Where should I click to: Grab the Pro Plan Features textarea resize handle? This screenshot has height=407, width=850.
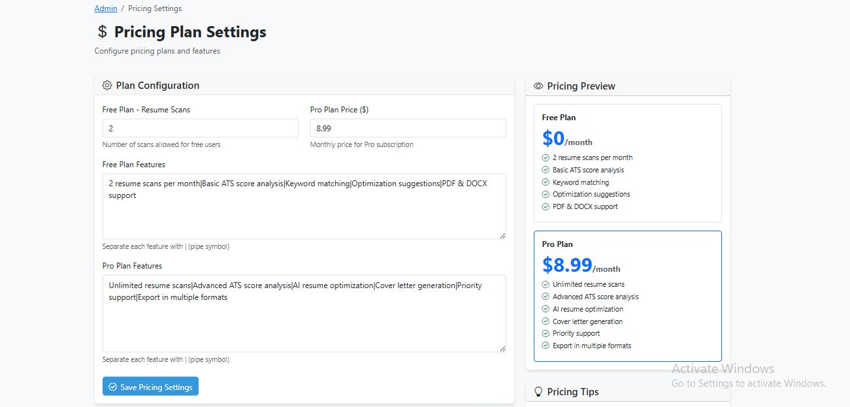click(502, 349)
